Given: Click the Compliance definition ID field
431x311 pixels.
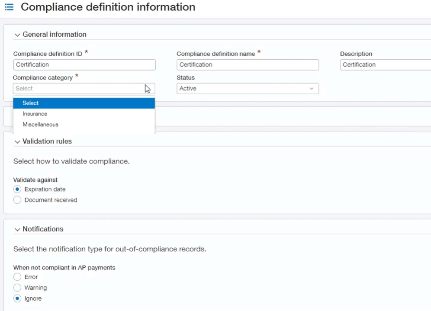Looking at the screenshot, I should (x=84, y=64).
